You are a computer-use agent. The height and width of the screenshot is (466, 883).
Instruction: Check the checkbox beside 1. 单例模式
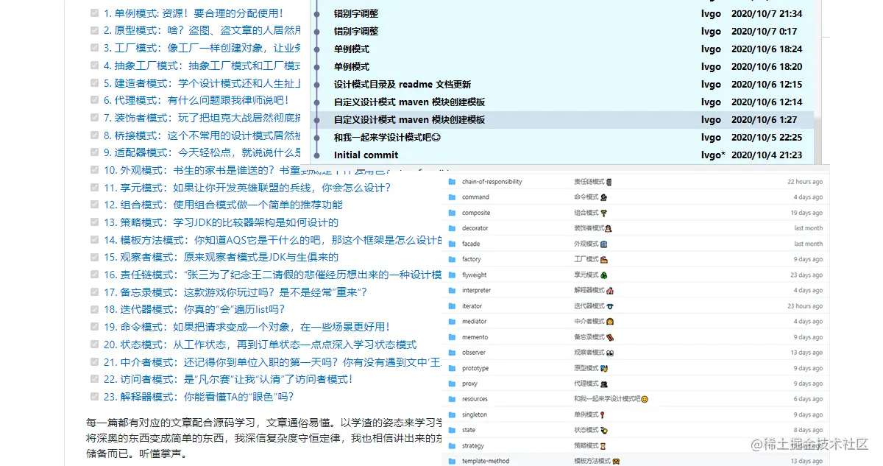[93, 13]
